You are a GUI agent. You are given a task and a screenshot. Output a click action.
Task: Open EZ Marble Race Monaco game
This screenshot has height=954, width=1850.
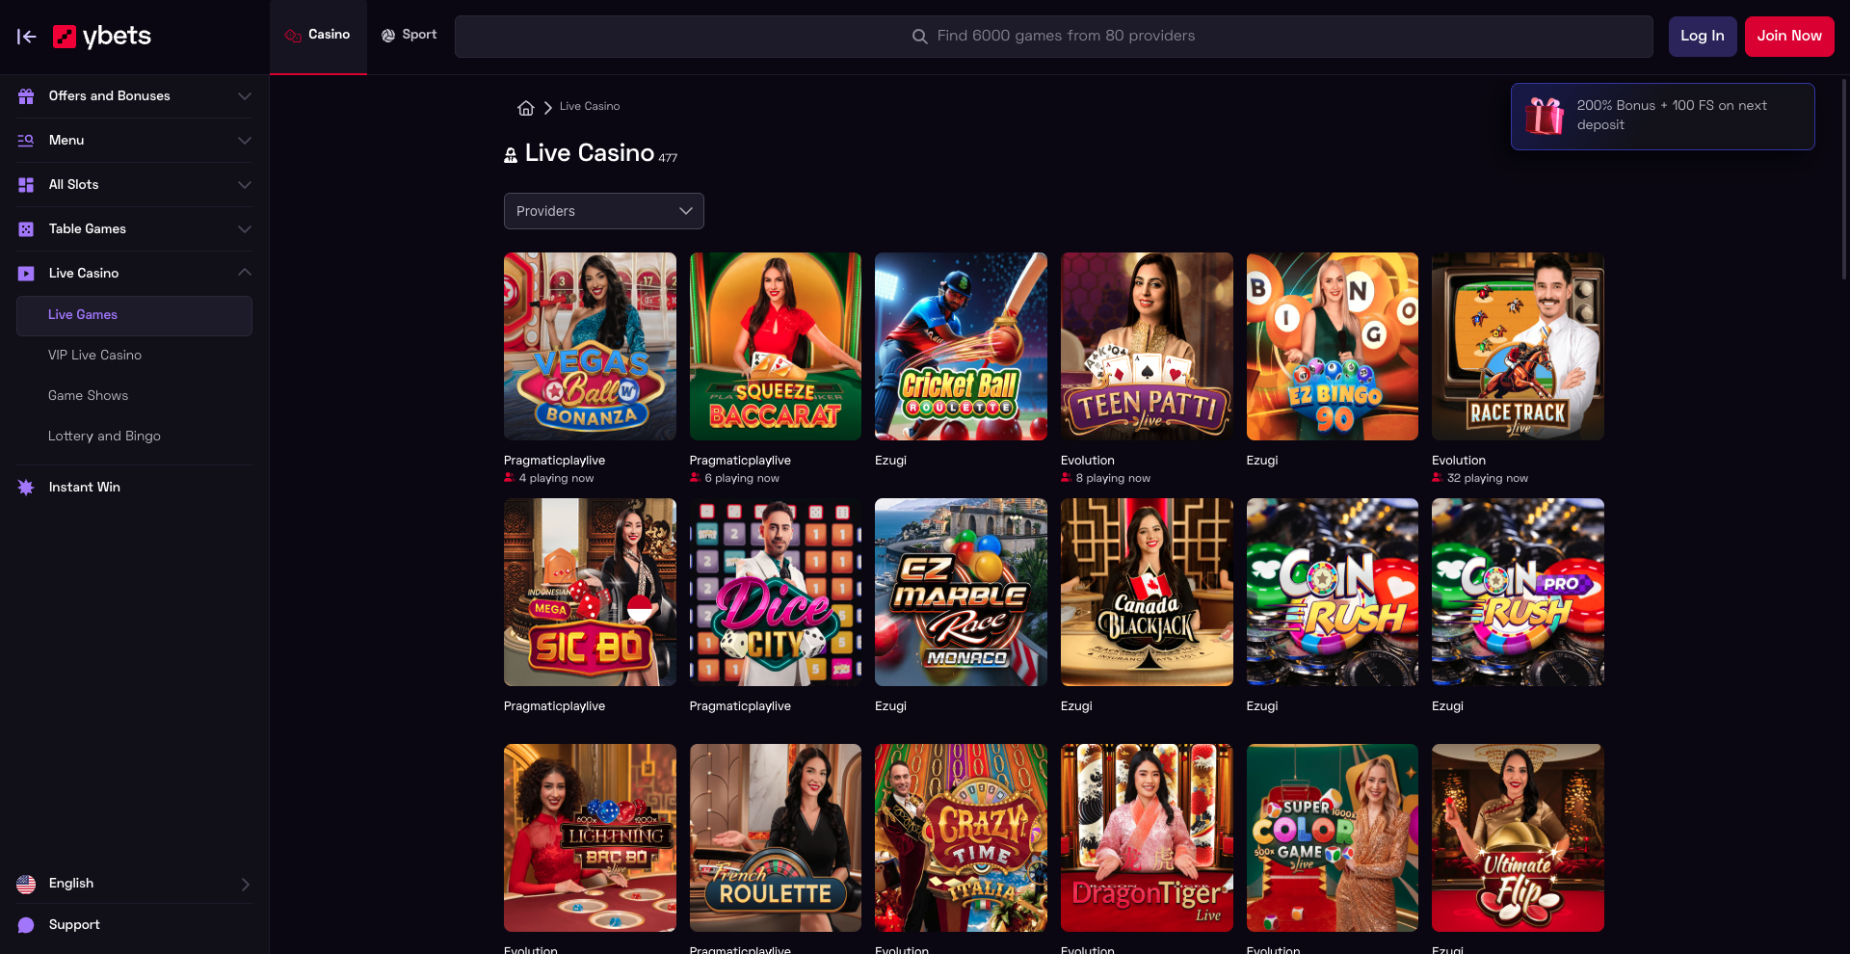pos(961,593)
